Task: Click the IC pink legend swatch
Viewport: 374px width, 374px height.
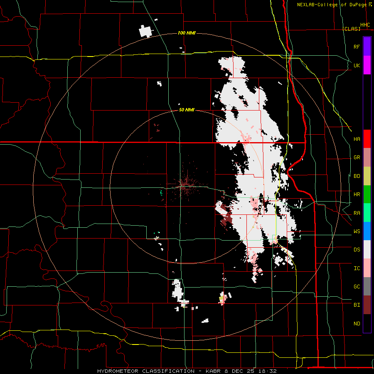Action: (367, 268)
